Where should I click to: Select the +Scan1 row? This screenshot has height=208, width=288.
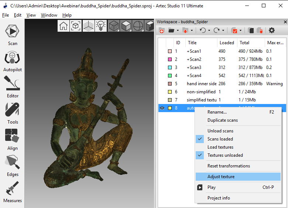point(222,51)
